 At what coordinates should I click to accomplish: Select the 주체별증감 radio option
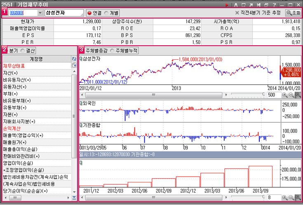point(96,51)
